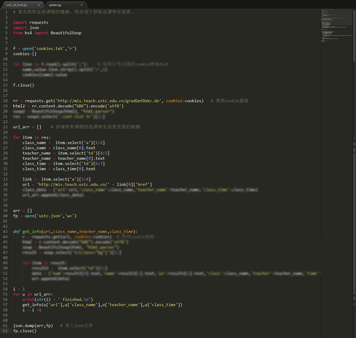Click the vertical scrollbar thumb
This screenshot has width=356, height=338.
pyautogui.click(x=354, y=36)
